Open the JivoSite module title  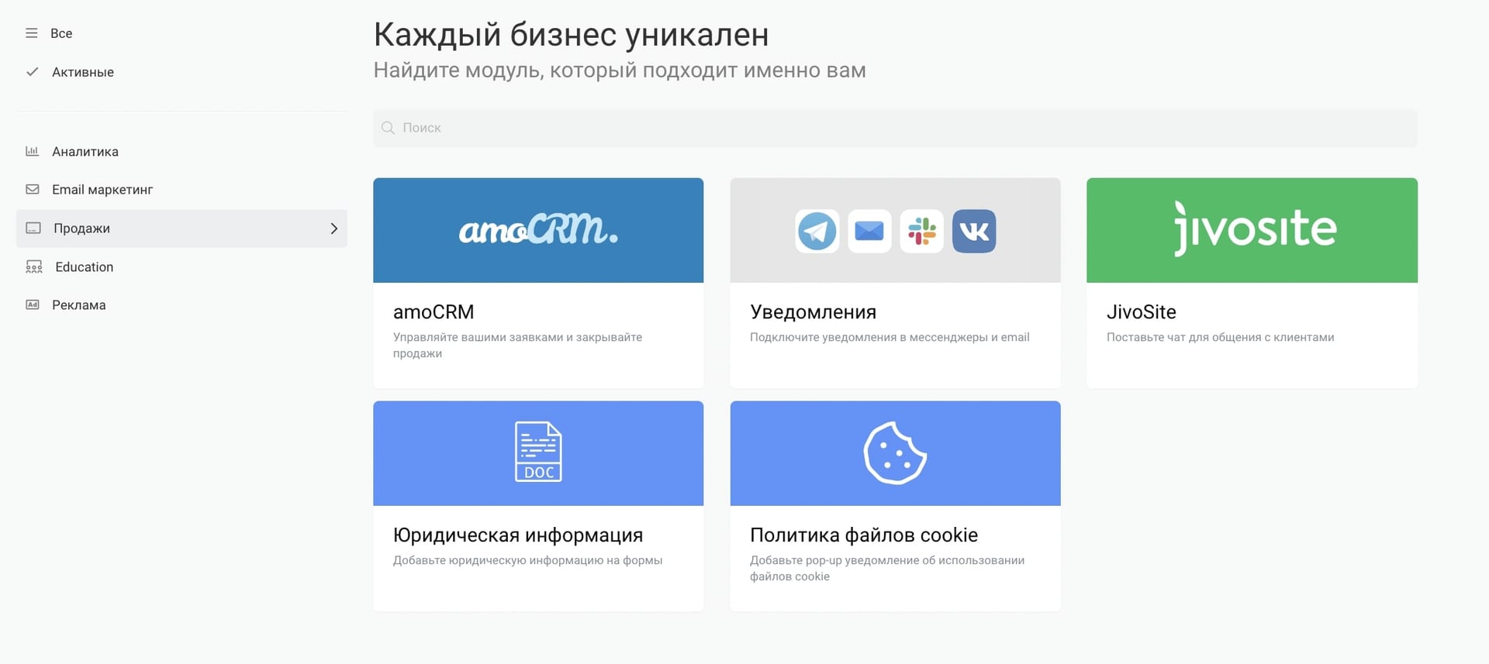pos(1142,311)
